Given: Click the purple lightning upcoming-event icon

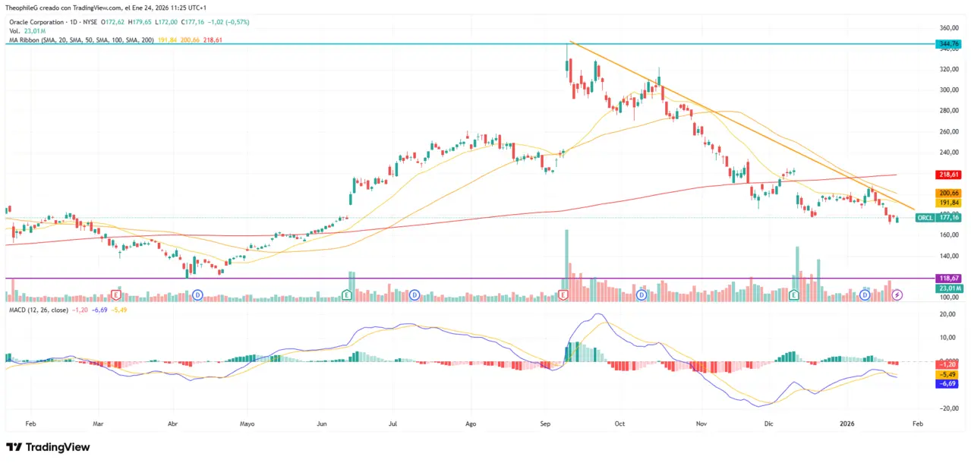Looking at the screenshot, I should point(897,294).
